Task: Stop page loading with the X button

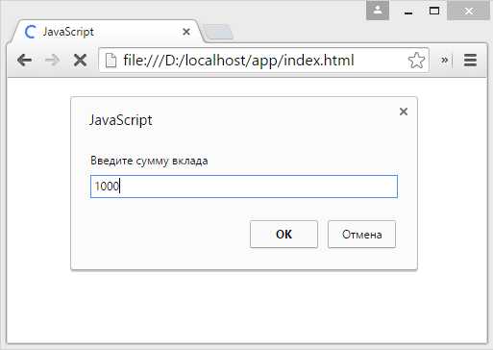Action: [80, 60]
